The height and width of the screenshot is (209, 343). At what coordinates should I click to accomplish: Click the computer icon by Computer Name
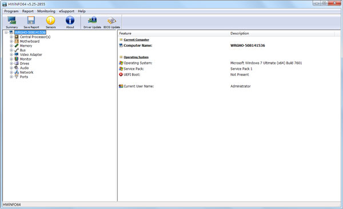click(121, 45)
